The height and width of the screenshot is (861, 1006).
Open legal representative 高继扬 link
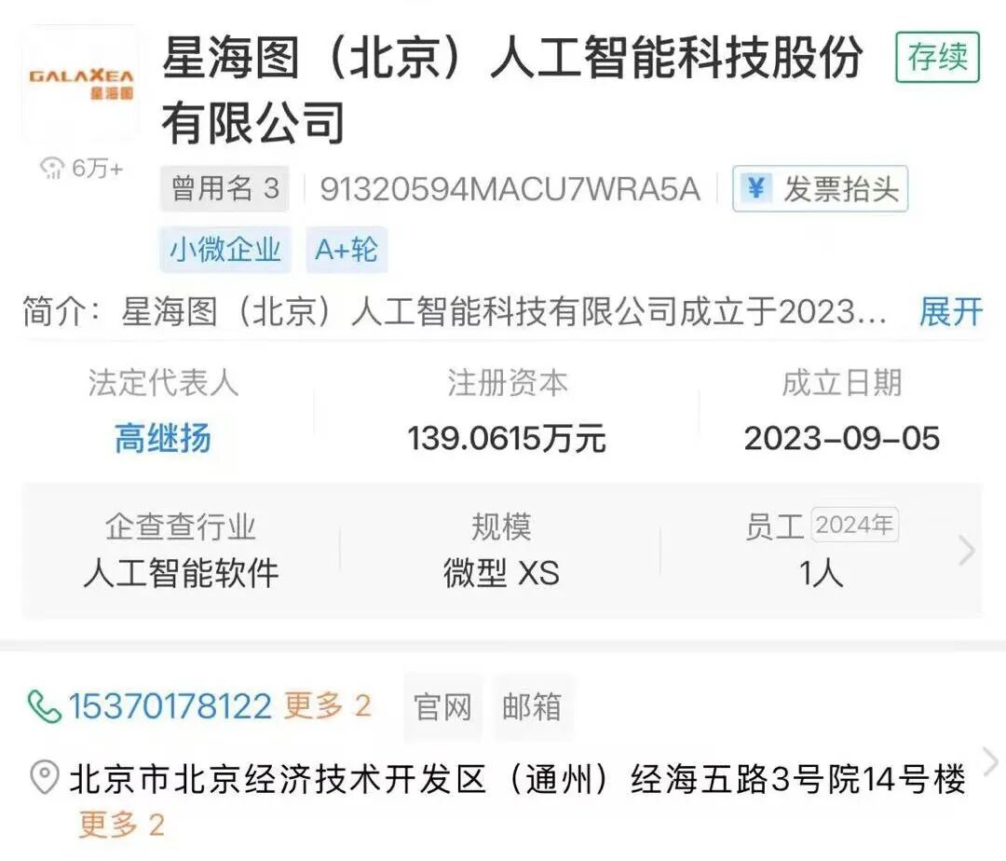[163, 439]
